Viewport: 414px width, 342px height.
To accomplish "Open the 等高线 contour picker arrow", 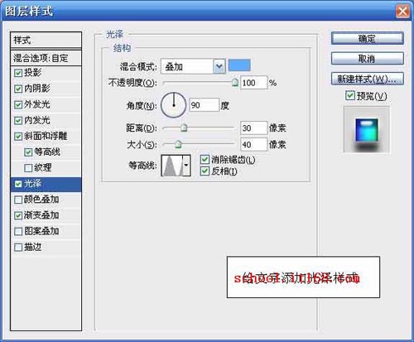I will tap(186, 166).
